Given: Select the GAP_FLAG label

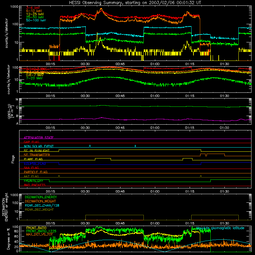Looking at the screenshot, I should [x=31, y=142].
